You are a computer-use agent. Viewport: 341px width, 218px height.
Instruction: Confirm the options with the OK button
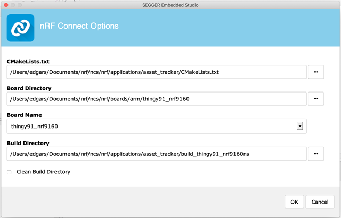coord(294,202)
